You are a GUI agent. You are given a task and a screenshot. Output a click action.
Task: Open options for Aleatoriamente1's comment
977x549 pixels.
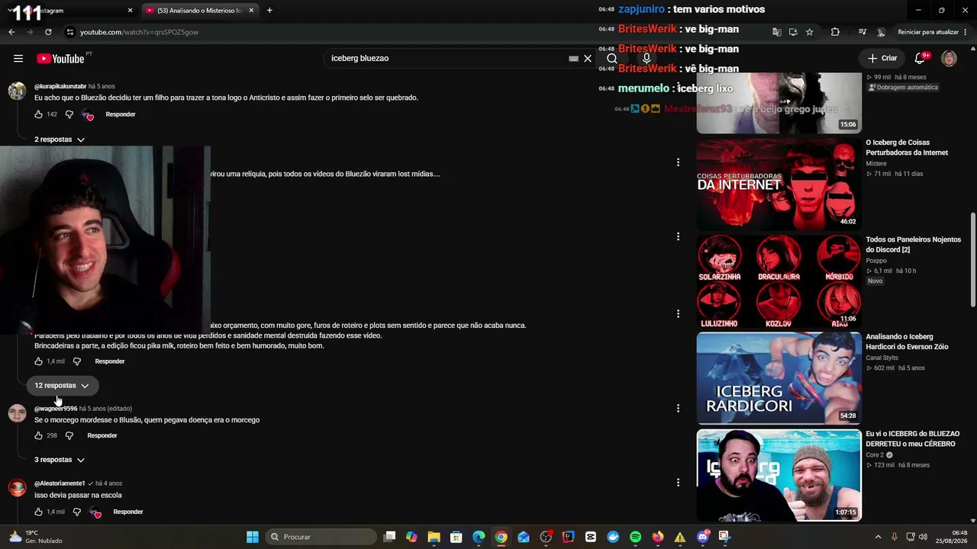tap(678, 482)
